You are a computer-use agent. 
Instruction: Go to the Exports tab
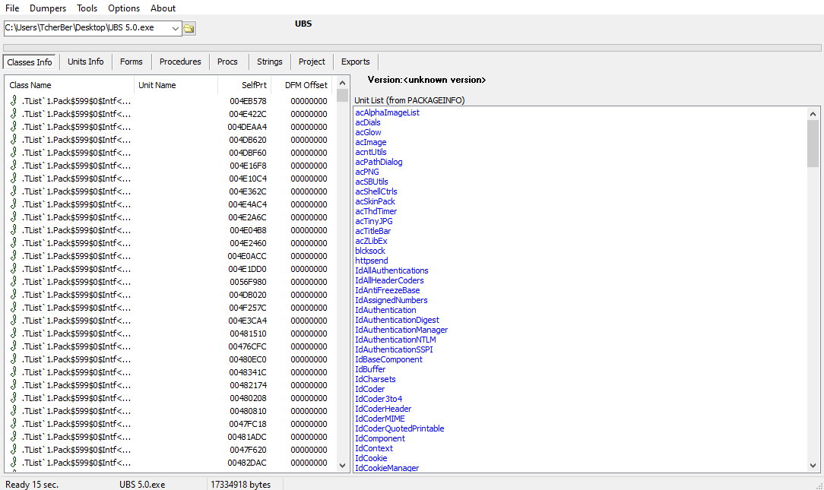tap(355, 62)
